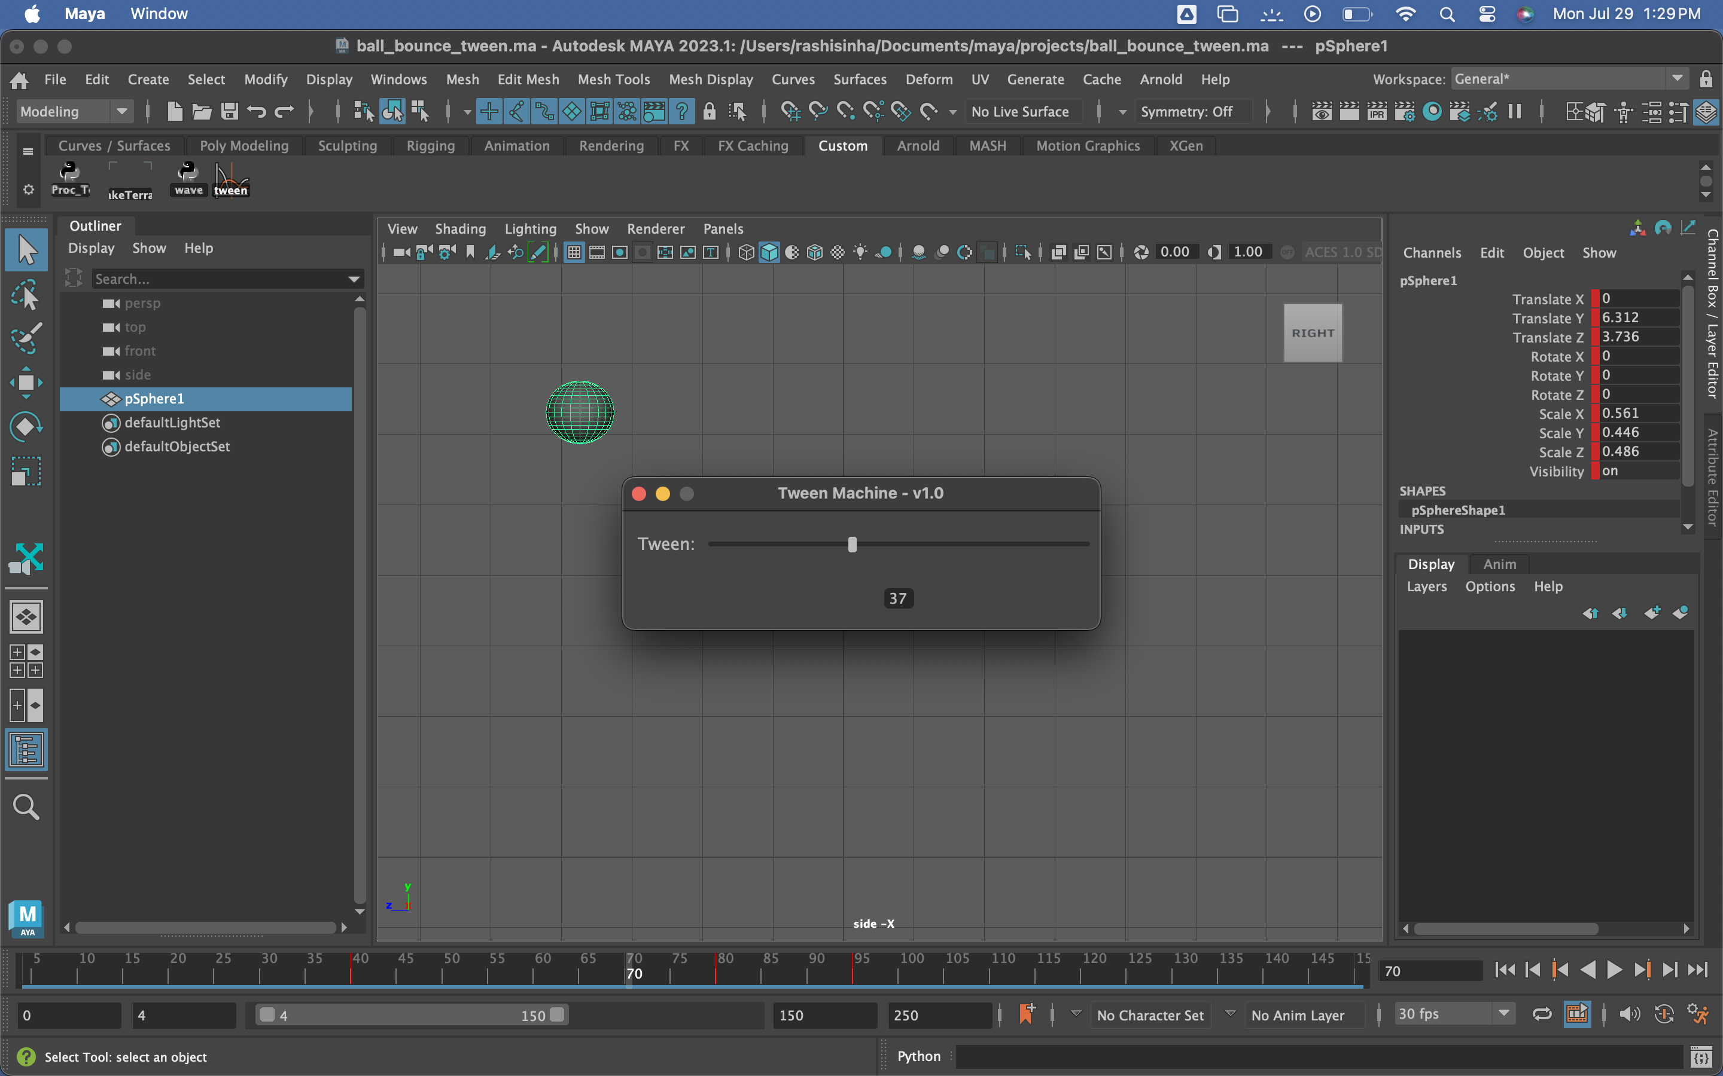Open the Modeling menu set dropdown
Viewport: 1723px width, 1076px height.
click(x=74, y=111)
